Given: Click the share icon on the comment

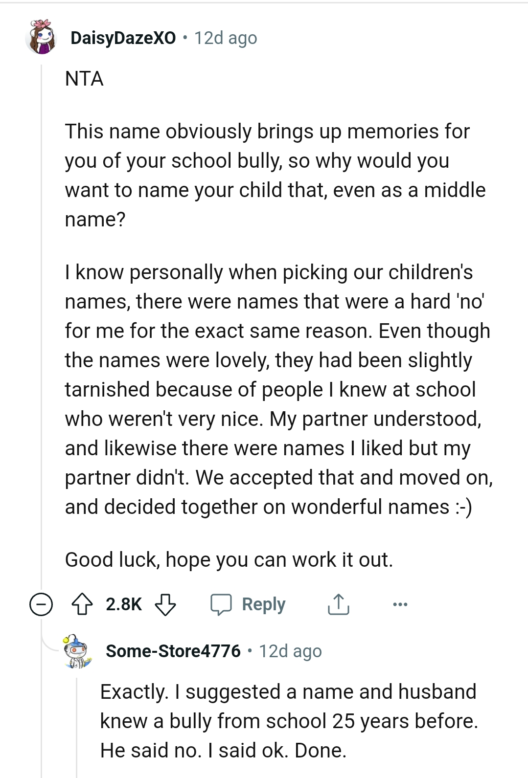Looking at the screenshot, I should (x=338, y=604).
